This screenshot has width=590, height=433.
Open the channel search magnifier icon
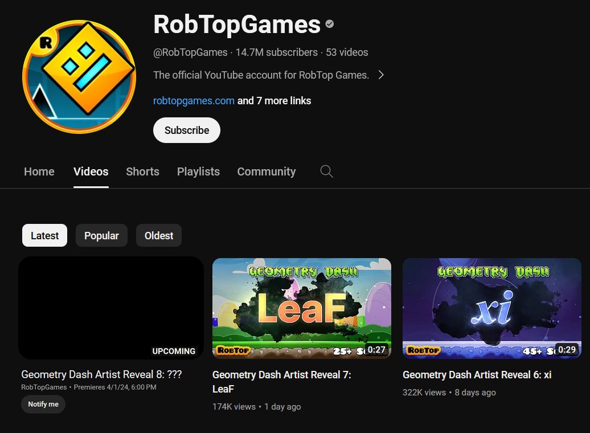click(x=326, y=171)
